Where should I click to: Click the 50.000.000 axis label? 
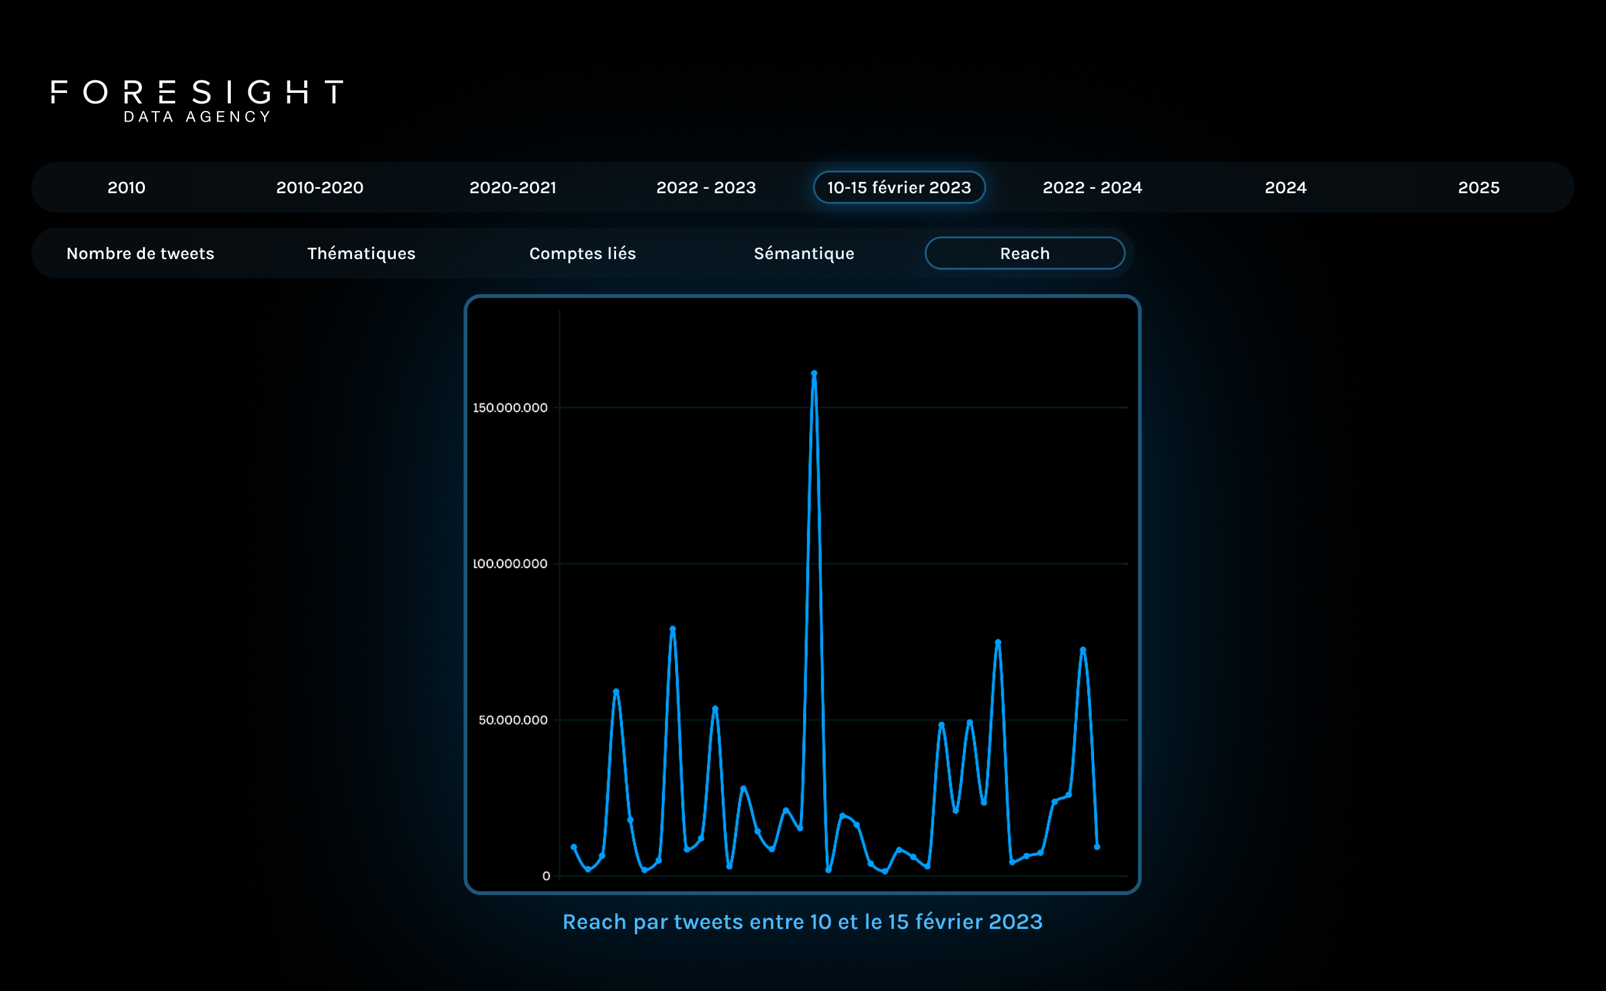(513, 719)
